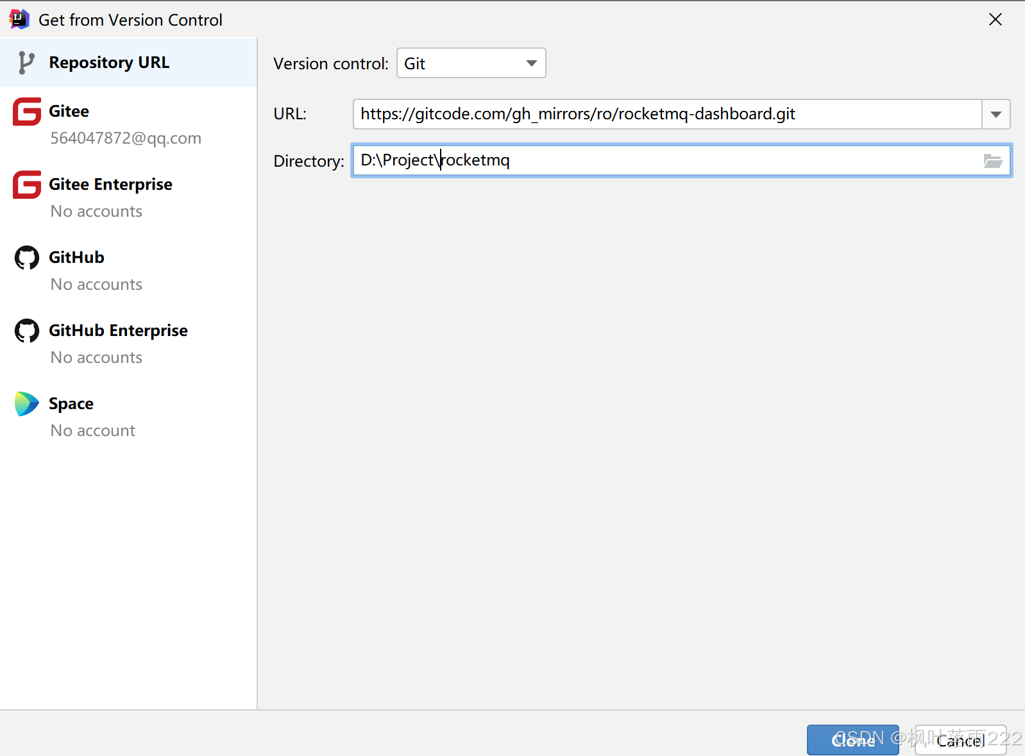Click 'No accounts' under Gitee Enterprise
1025x756 pixels.
(x=96, y=212)
